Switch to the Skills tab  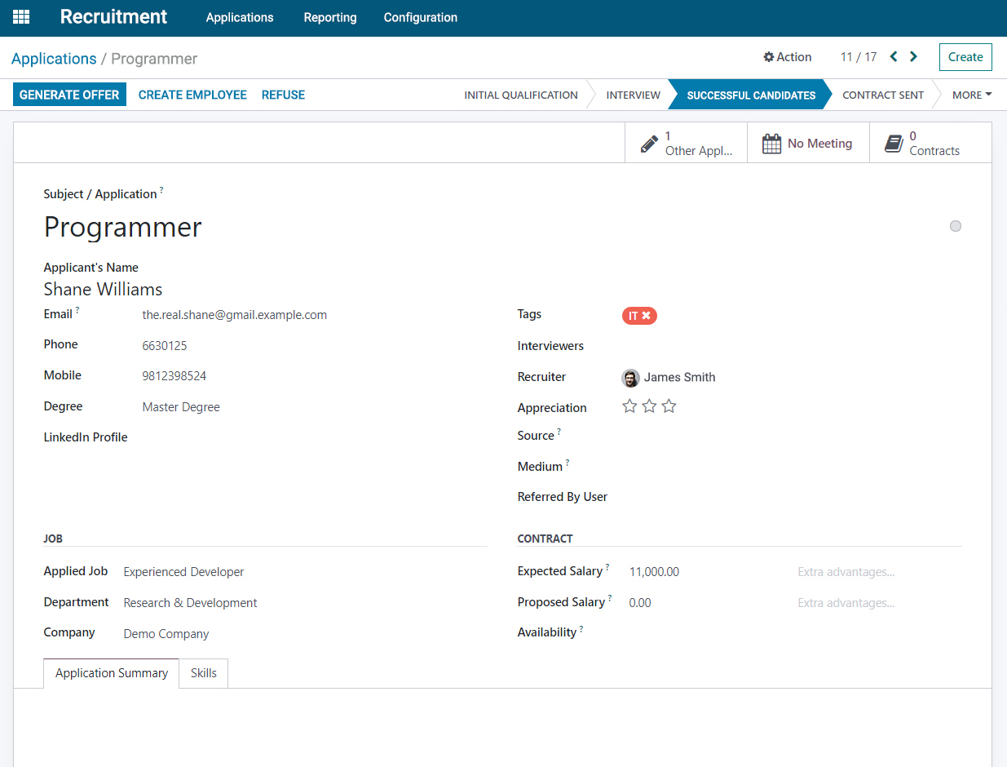click(203, 672)
